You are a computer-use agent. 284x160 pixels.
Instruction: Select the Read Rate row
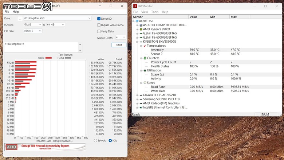pyautogui.click(x=207, y=87)
